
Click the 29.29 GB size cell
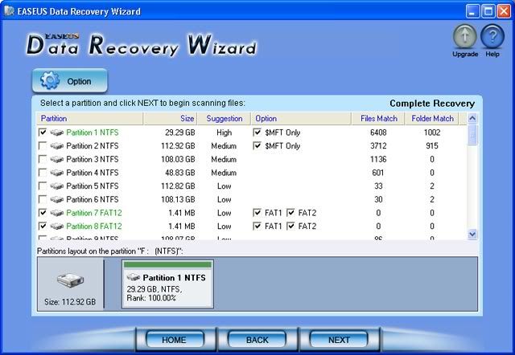tap(180, 133)
